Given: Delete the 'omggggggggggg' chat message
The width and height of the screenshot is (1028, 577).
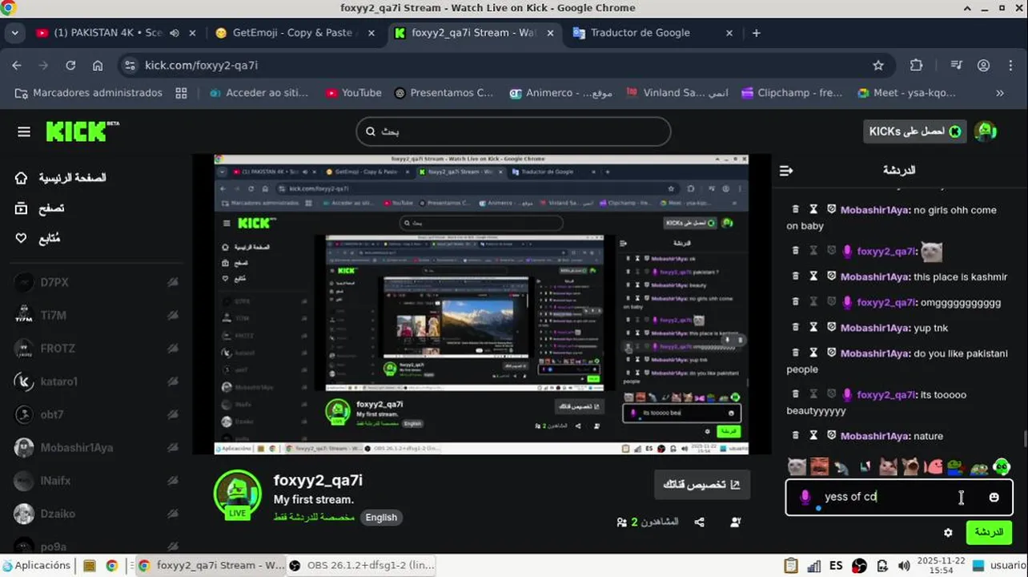Looking at the screenshot, I should 795,302.
